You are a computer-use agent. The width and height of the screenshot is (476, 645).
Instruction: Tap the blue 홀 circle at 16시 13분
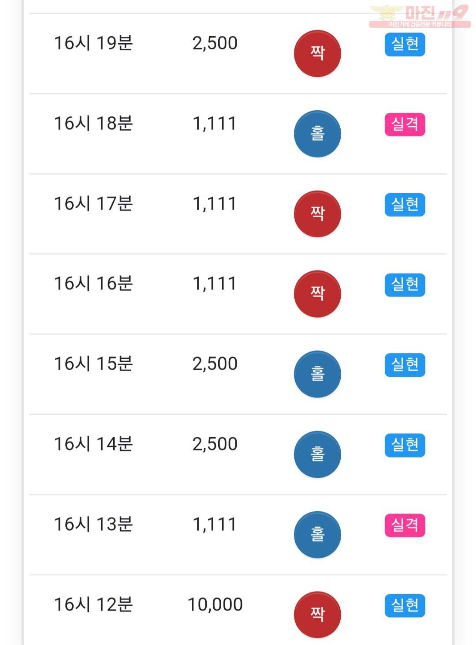point(317,535)
